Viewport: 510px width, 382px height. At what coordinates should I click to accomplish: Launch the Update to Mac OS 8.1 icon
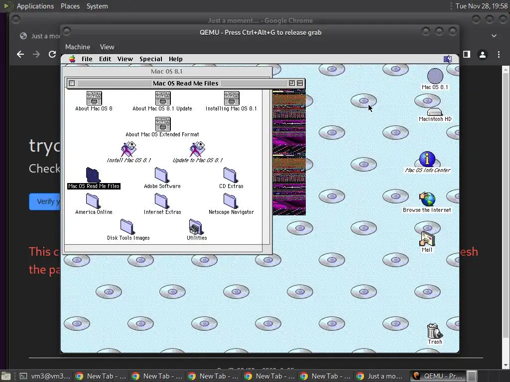pyautogui.click(x=197, y=149)
